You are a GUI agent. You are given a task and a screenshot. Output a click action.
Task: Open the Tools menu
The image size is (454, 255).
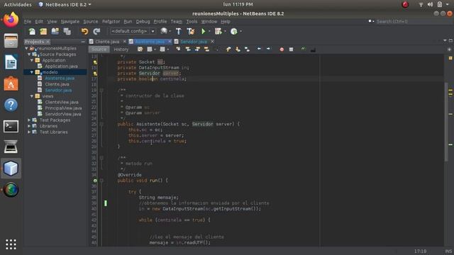tap(192, 22)
